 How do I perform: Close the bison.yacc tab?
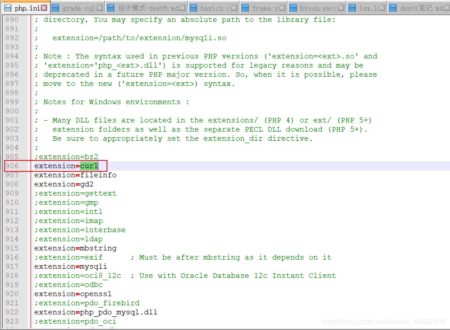click(341, 8)
